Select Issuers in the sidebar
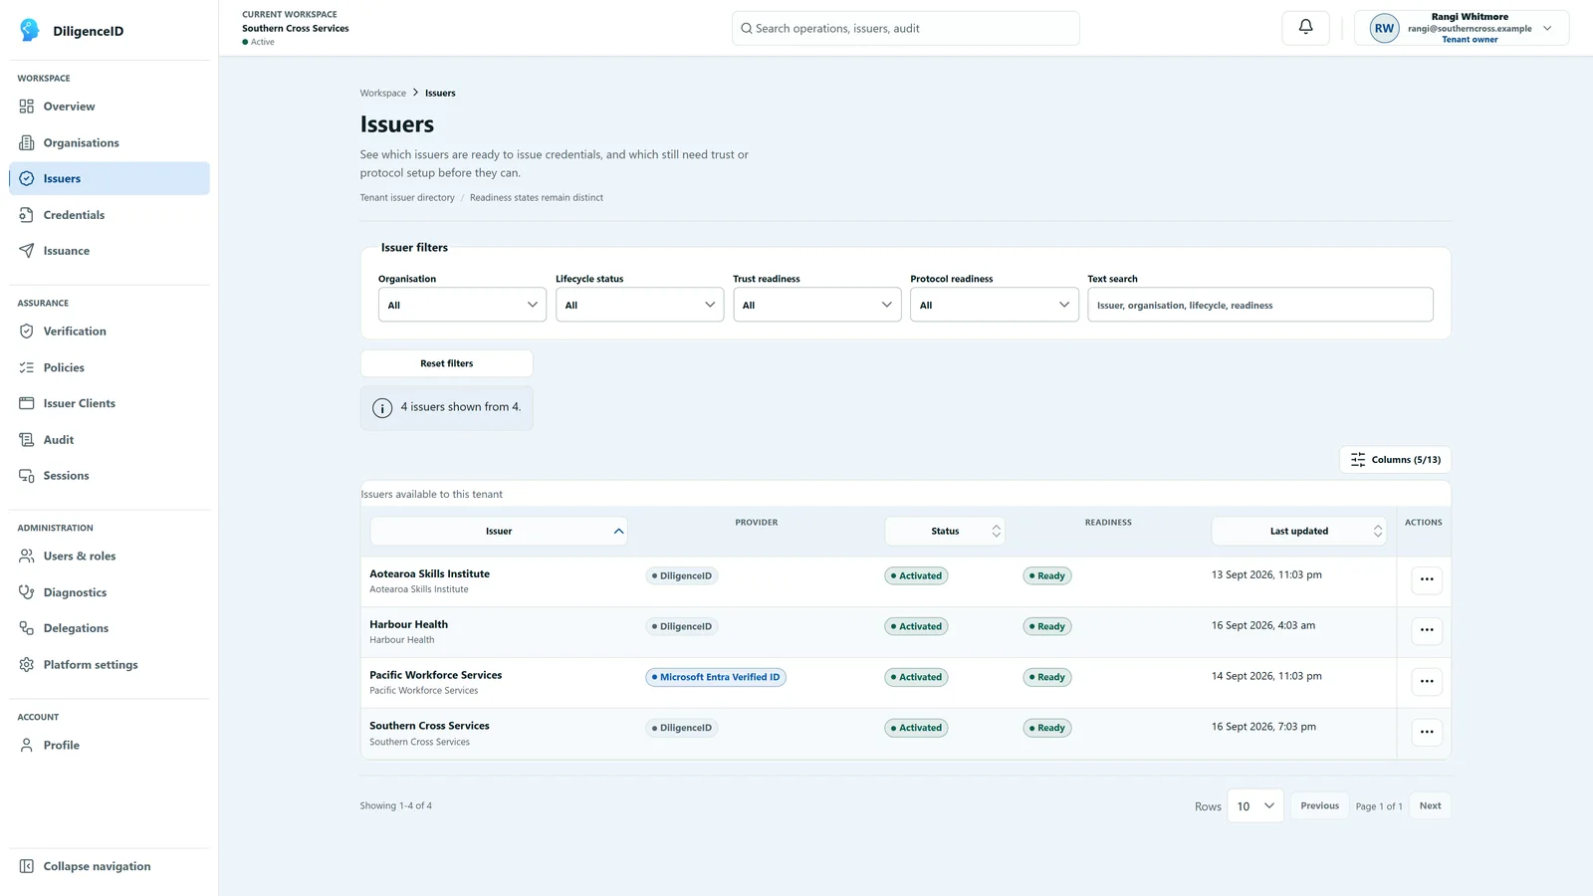Screen dimensions: 1593x896 point(110,178)
